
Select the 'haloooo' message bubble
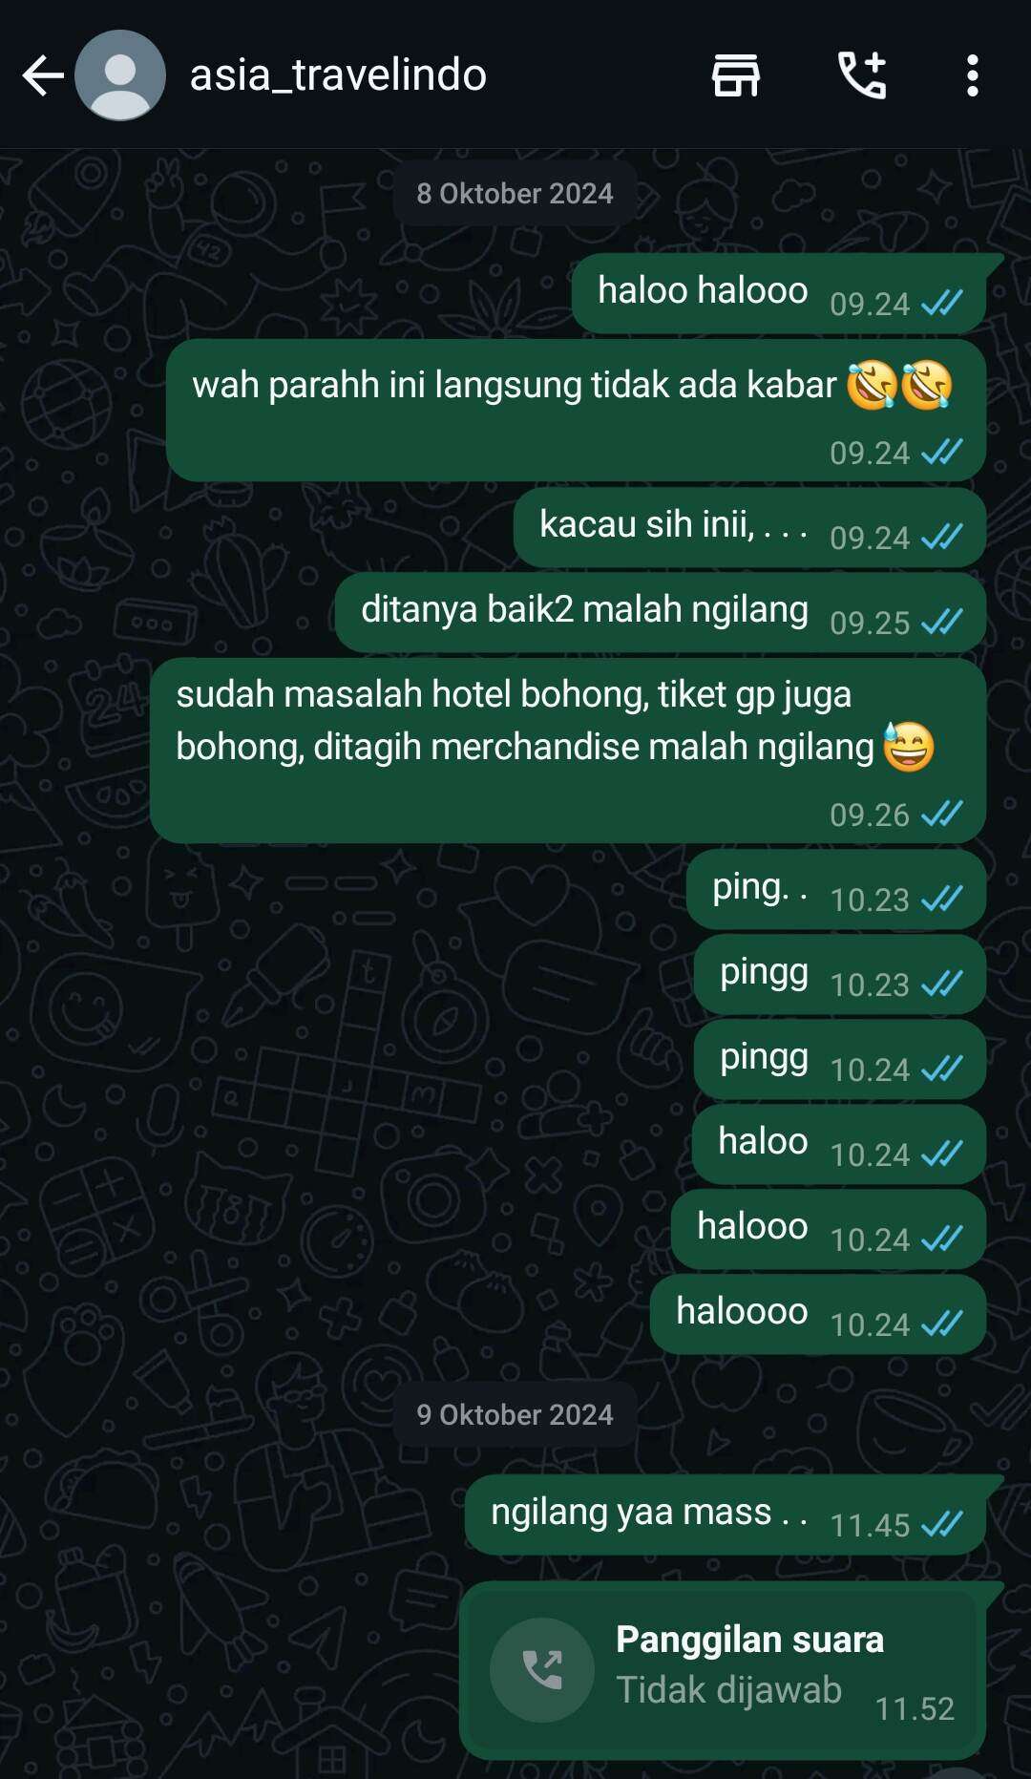tap(818, 1314)
